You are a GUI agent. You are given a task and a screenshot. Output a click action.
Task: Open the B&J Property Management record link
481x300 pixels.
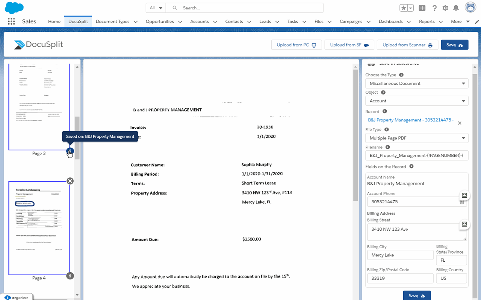(x=411, y=120)
